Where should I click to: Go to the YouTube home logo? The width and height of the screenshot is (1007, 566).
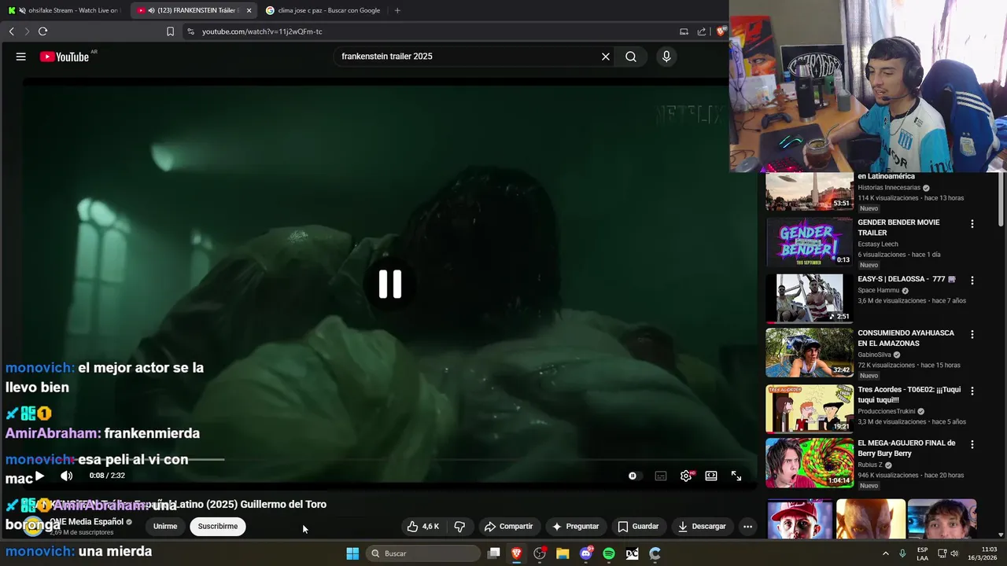point(65,57)
